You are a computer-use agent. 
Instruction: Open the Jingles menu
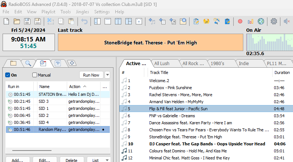point(82,12)
